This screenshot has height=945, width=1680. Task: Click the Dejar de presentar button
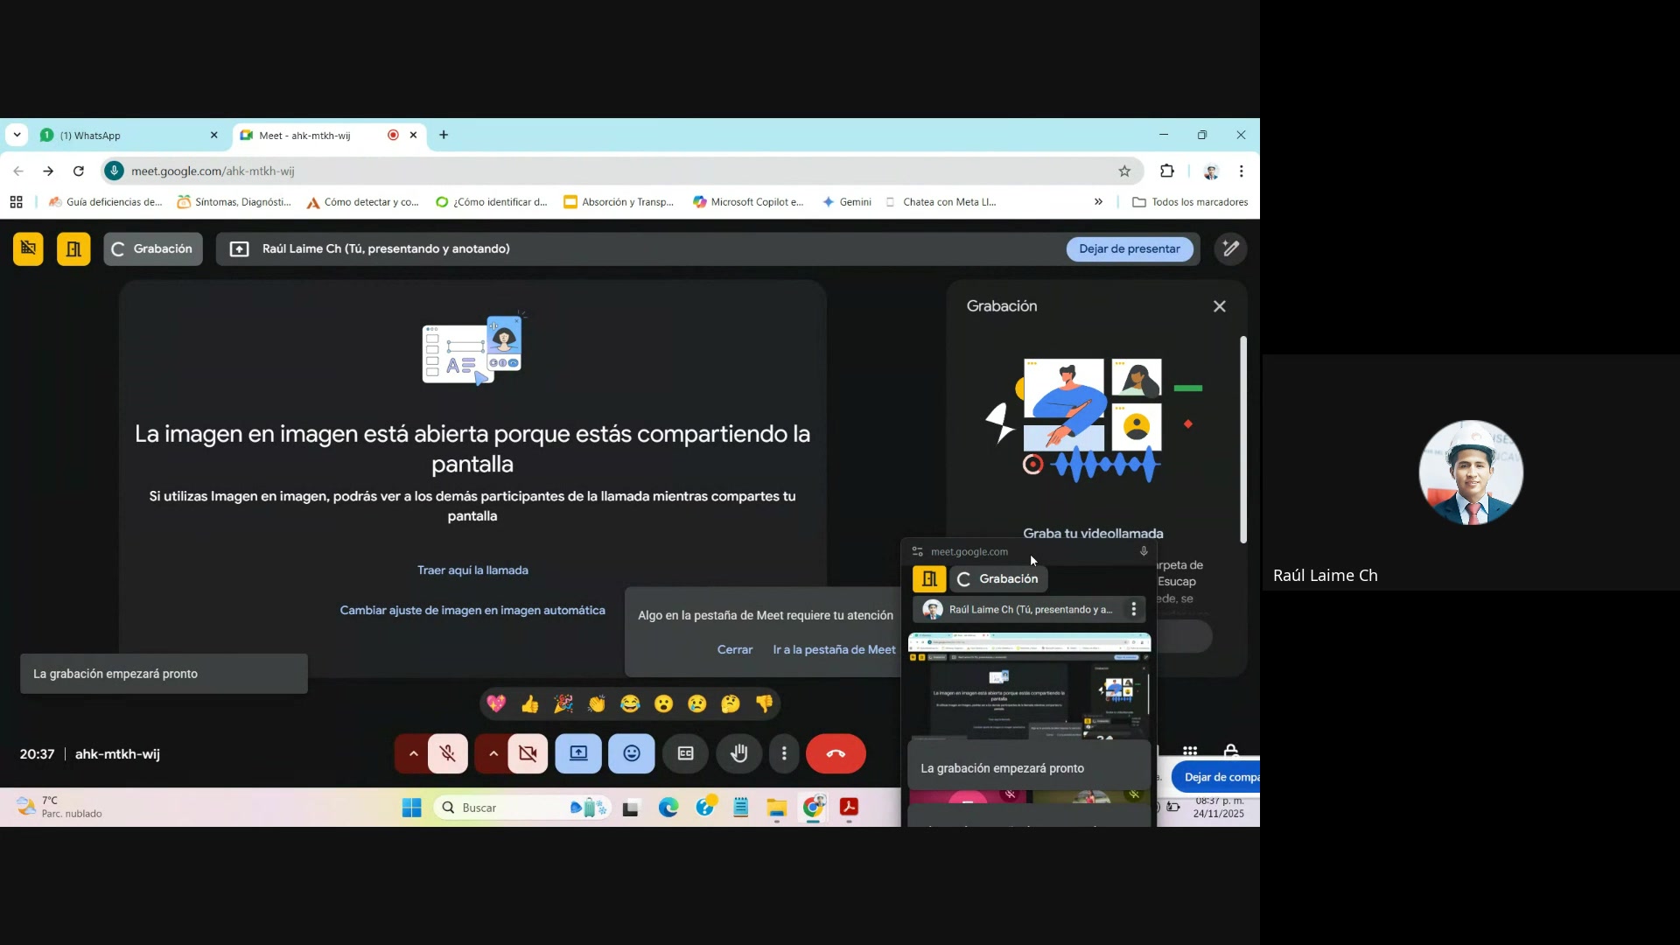(1129, 248)
